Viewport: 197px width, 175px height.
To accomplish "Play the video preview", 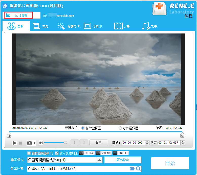I will coord(15,143).
